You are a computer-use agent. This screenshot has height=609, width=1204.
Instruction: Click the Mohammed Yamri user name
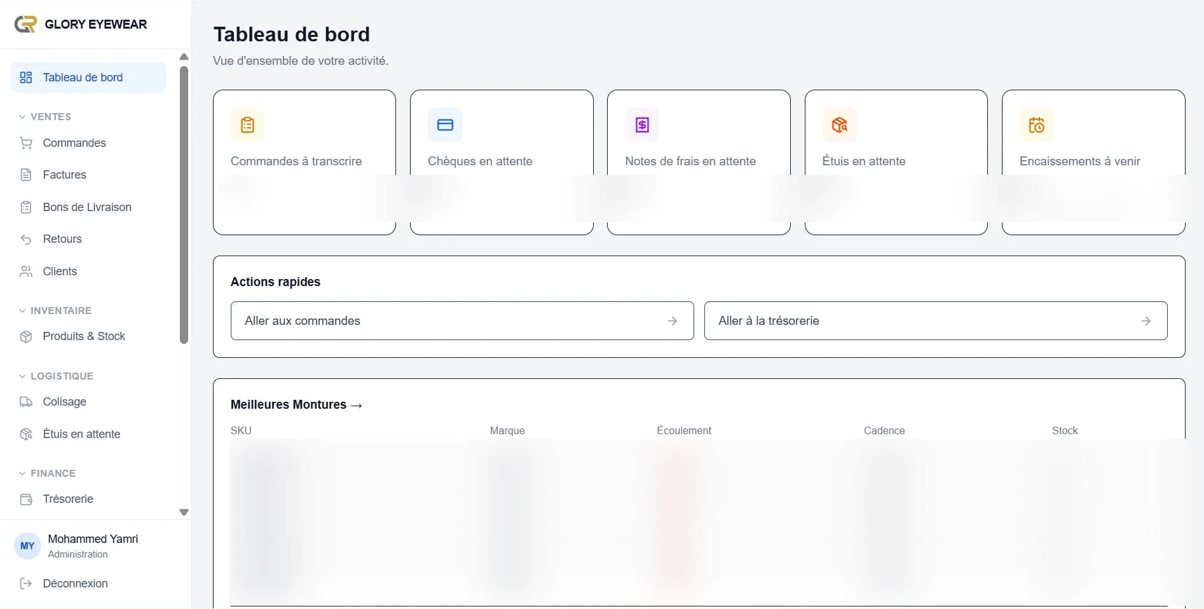(x=93, y=539)
